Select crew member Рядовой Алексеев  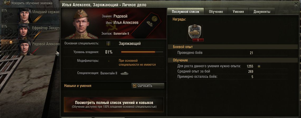[30, 47]
